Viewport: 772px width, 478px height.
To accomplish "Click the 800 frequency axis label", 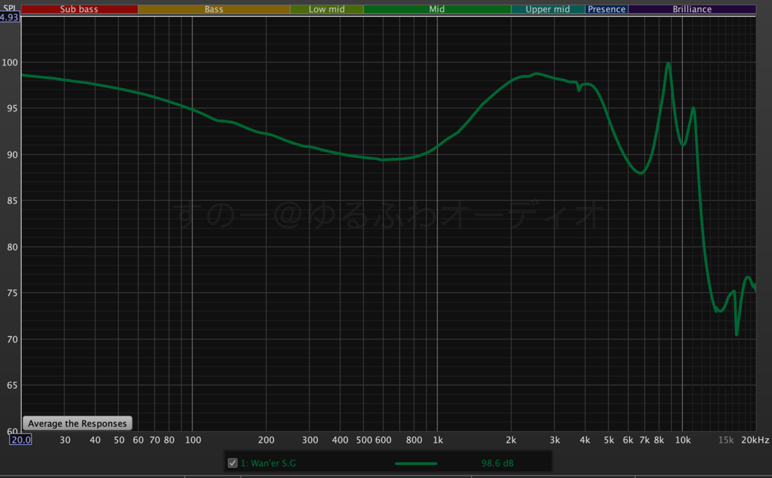I will (414, 440).
